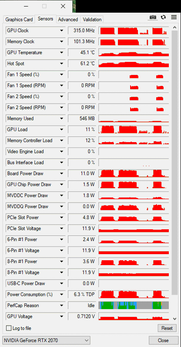Open the Memory Controller Load dropdown

pyautogui.click(x=61, y=140)
